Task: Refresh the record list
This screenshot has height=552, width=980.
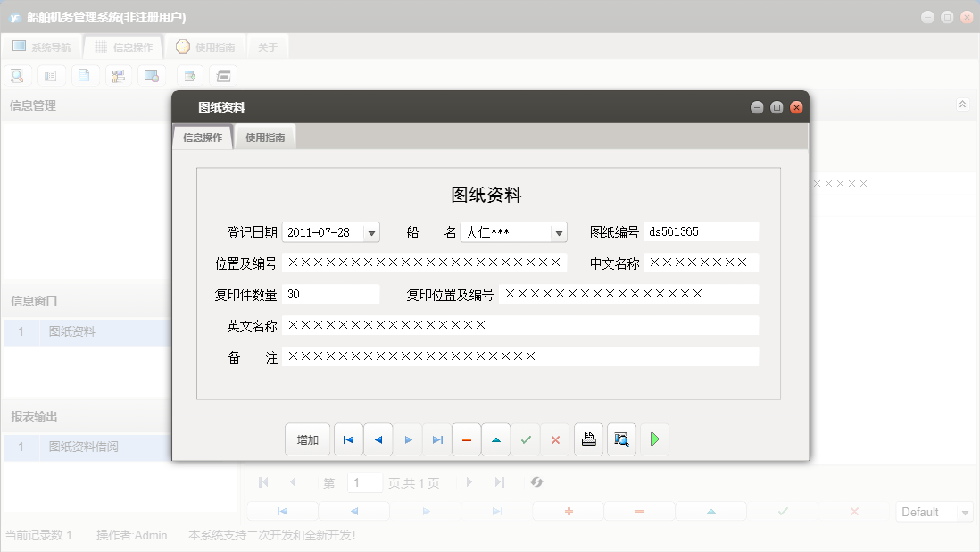Action: (x=536, y=482)
